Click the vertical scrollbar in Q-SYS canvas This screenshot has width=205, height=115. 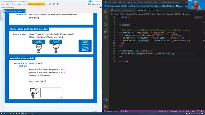pos(101,69)
